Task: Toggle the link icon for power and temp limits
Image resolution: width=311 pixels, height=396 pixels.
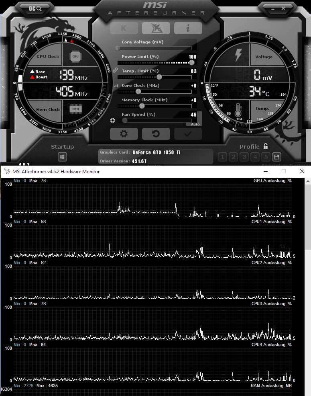Action: point(115,70)
